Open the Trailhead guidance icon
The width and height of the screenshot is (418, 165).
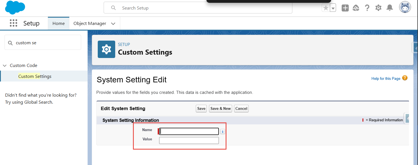click(356, 8)
